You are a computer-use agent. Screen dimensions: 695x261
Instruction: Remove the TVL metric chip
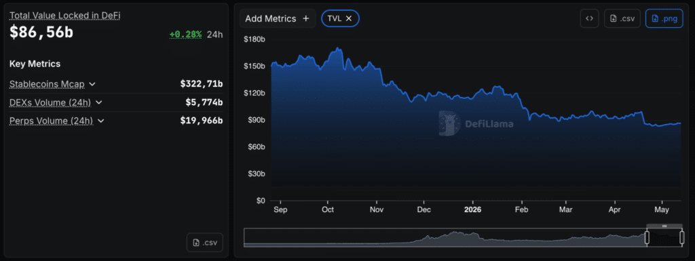(349, 18)
